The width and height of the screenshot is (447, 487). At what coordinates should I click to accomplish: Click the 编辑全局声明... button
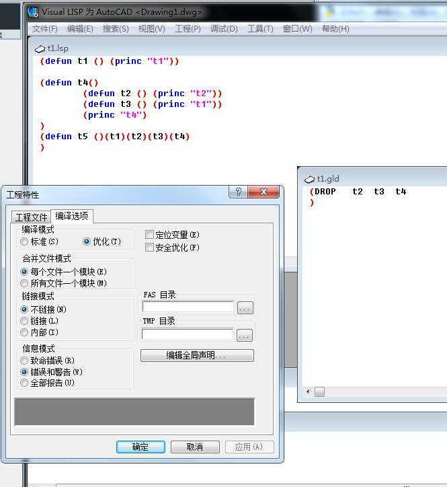[197, 355]
